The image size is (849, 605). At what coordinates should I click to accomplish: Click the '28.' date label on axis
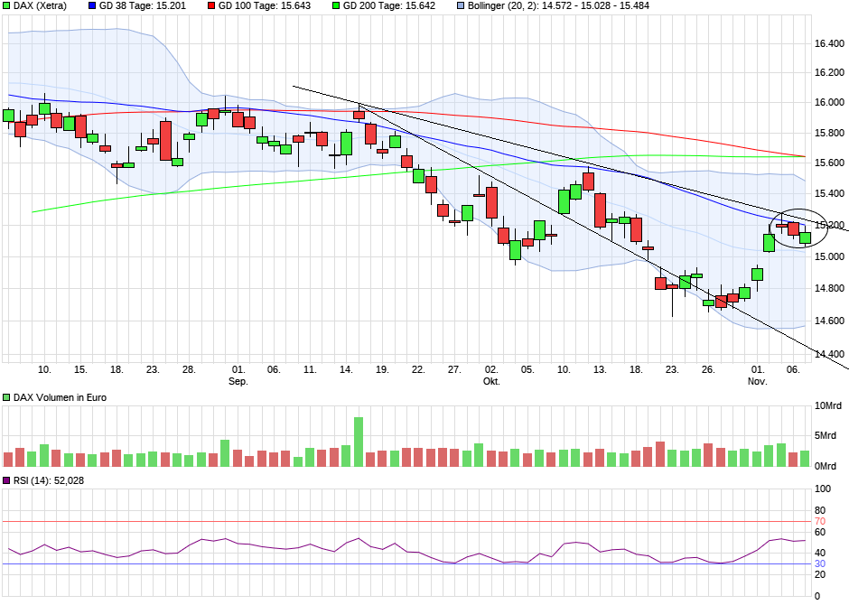coord(189,369)
